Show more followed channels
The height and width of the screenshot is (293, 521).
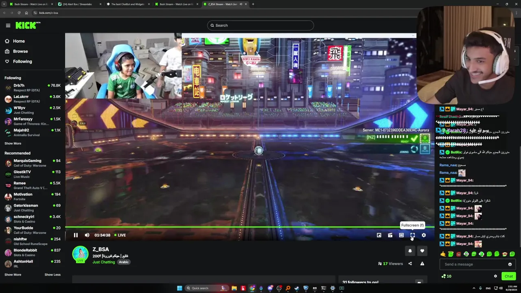click(x=13, y=143)
